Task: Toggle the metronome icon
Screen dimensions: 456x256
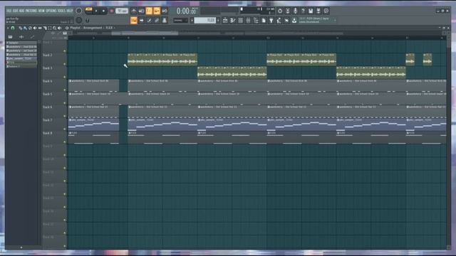Action: click(133, 11)
